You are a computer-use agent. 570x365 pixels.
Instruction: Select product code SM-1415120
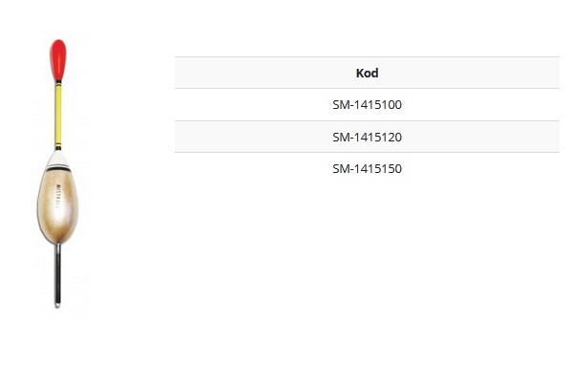coord(367,138)
